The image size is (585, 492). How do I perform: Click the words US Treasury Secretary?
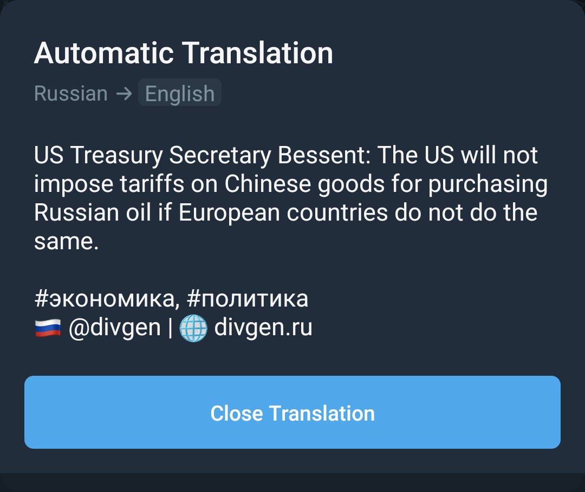coord(153,155)
